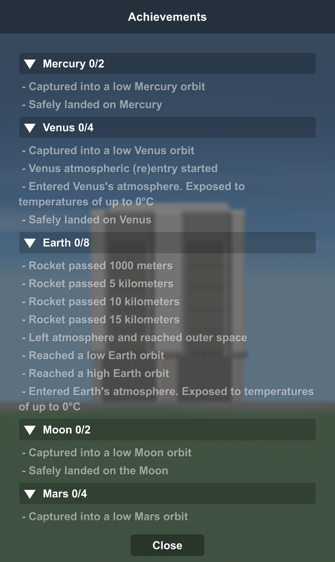Select the Earth 0/8 header bar
335x562 pixels.
coord(167,242)
